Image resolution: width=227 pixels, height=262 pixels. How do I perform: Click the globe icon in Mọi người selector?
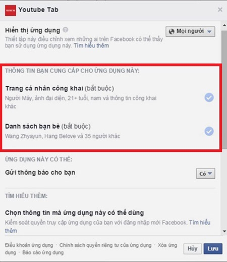(172, 31)
